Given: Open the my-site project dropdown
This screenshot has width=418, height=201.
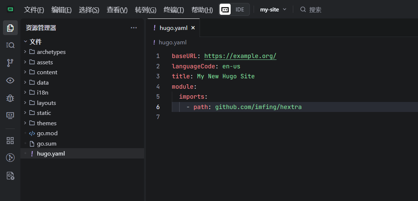Looking at the screenshot, I should coord(273,10).
